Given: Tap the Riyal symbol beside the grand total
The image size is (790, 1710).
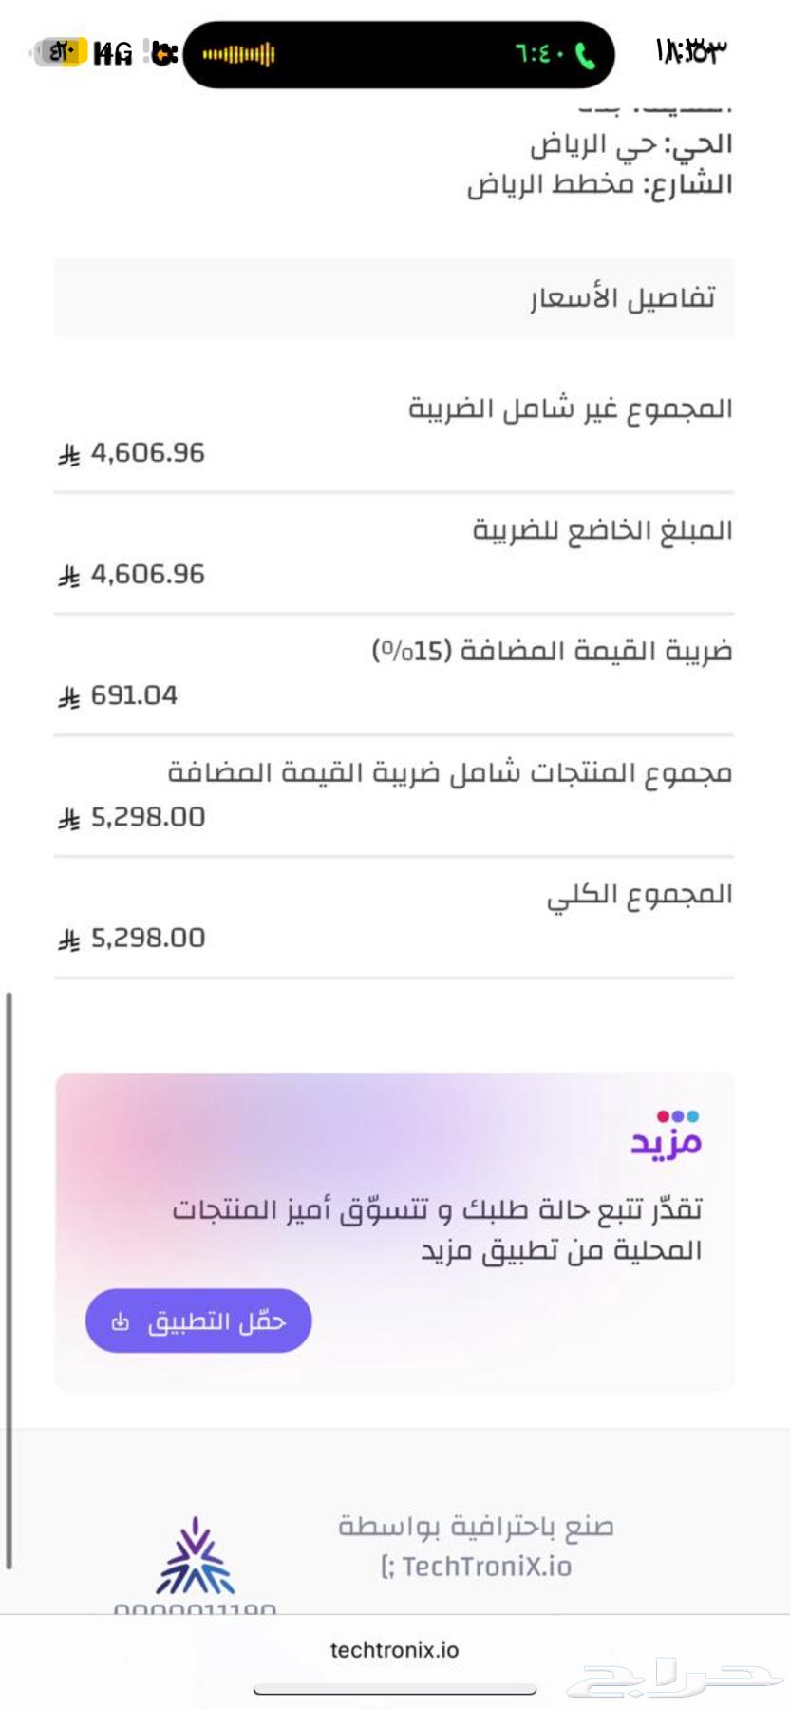Looking at the screenshot, I should [x=69, y=940].
